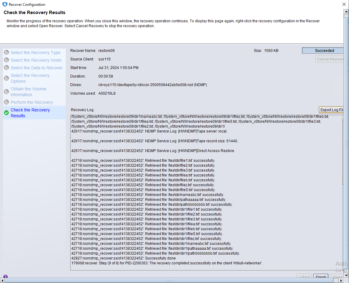This screenshot has width=349, height=283.
Task: Click log line Direct Access Restore
Action: (x=153, y=151)
